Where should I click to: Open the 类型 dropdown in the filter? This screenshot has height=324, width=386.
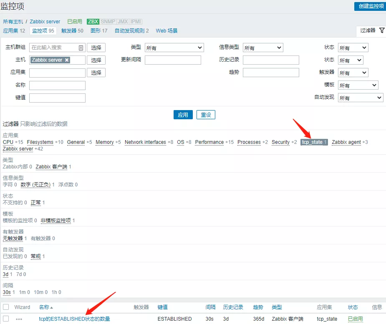173,48
